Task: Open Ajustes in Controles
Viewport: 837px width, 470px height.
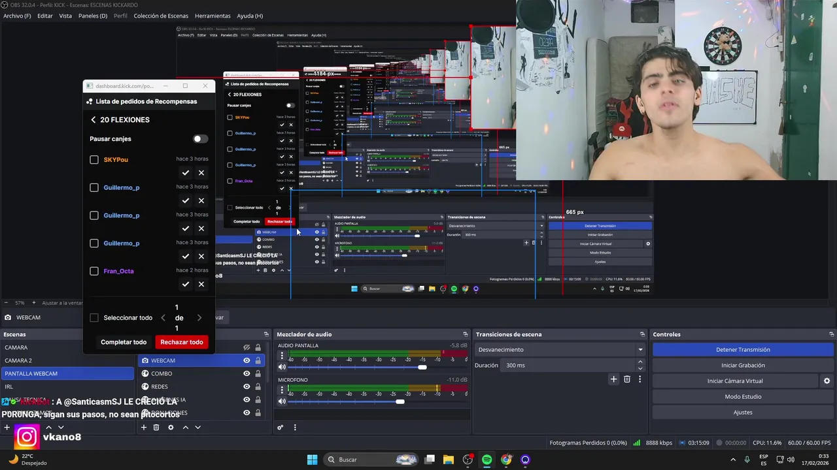Action: pos(743,413)
